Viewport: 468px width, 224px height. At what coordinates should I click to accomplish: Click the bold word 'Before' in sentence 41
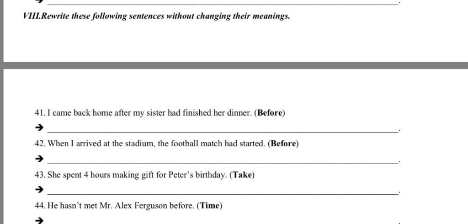pos(270,113)
